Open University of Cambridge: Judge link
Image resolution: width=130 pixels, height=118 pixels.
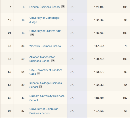[45, 20]
